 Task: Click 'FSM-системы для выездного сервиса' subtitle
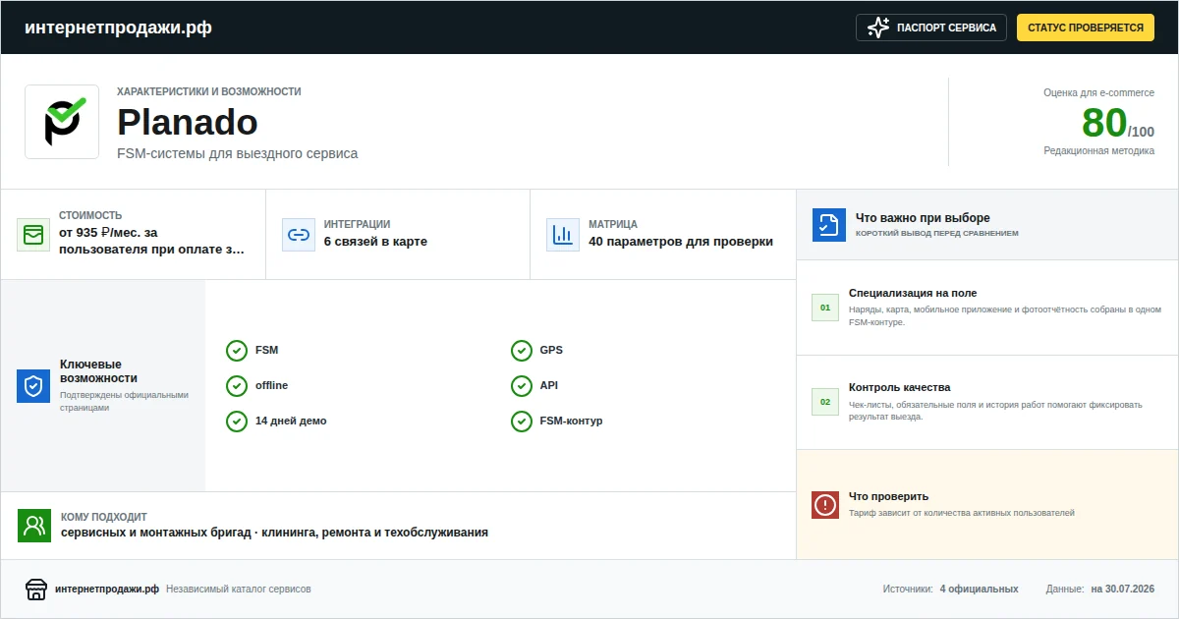[237, 153]
